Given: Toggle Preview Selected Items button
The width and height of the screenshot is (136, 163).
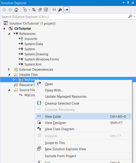Looking at the screenshot, I should coord(66,10).
